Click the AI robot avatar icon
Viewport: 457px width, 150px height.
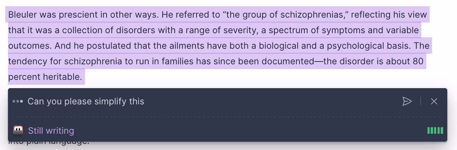pos(18,131)
